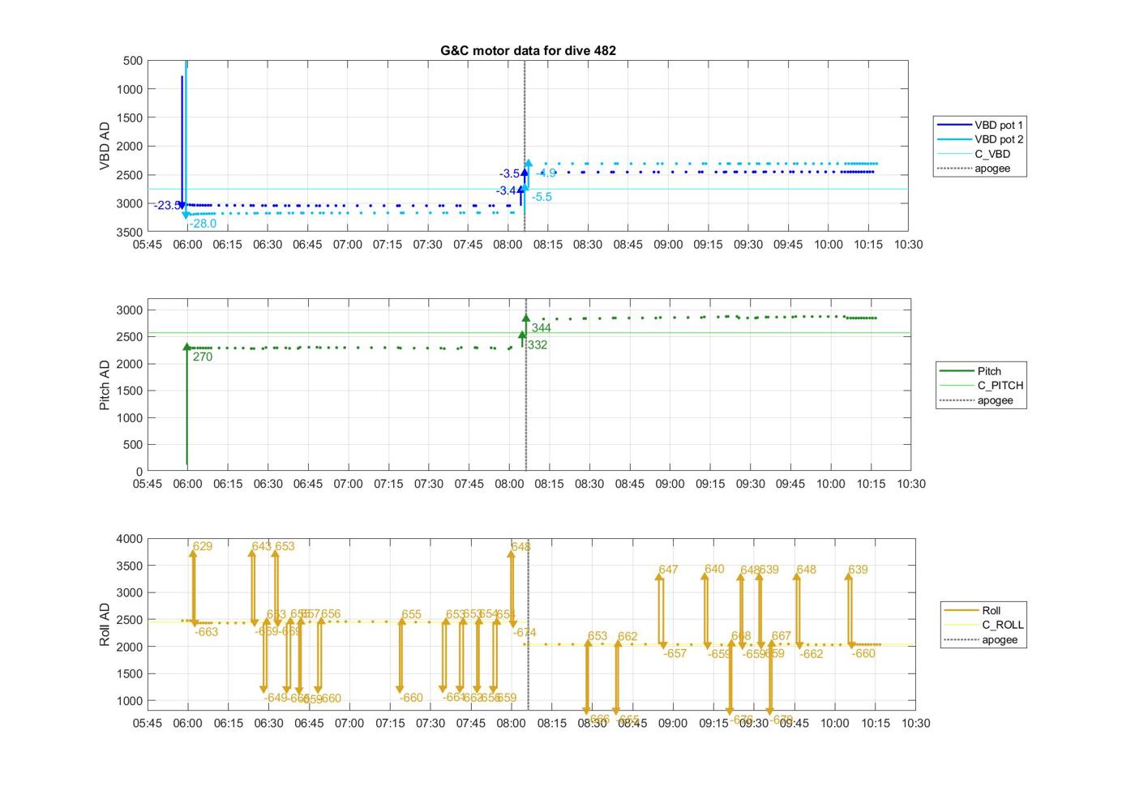Click the "-662" roll annotation

[x=812, y=654]
